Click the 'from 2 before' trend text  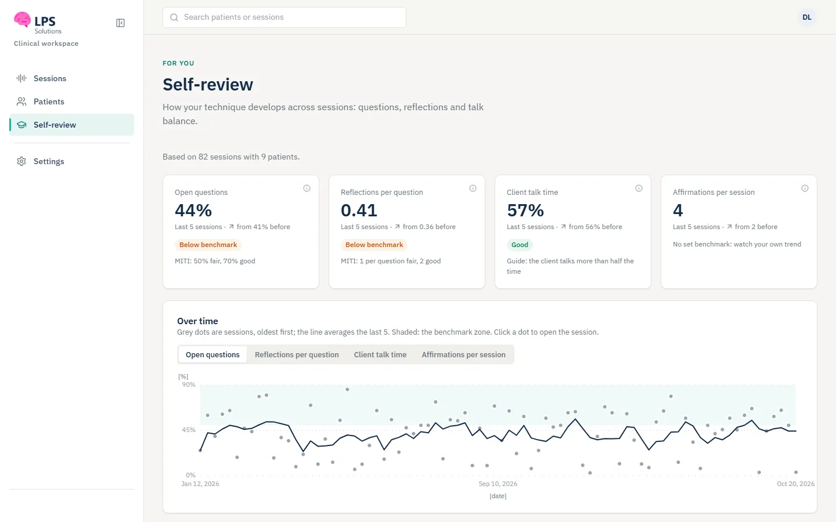(756, 227)
